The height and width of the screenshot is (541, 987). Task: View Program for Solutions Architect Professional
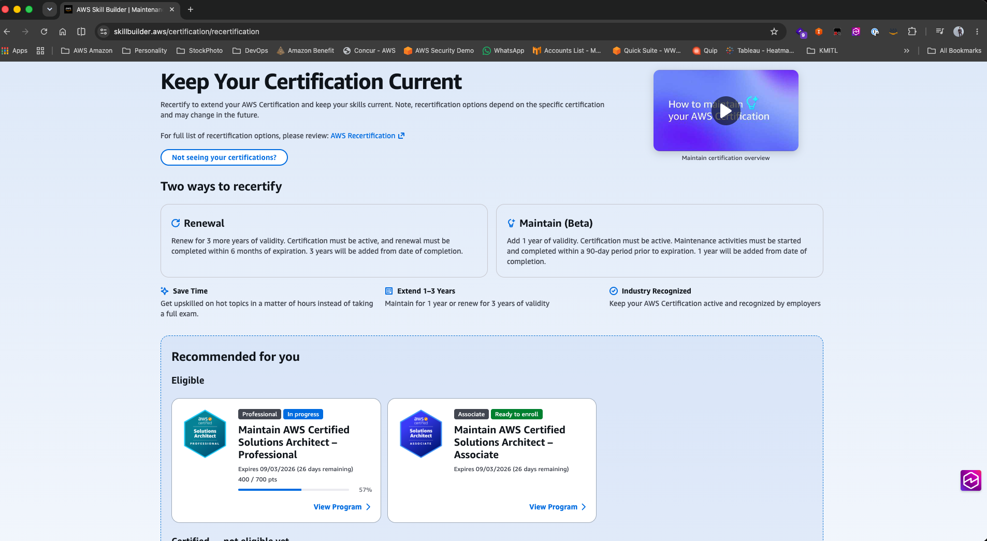click(342, 507)
